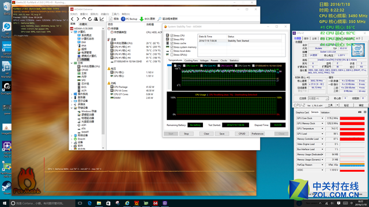Click Save button in stability test

click(222, 134)
